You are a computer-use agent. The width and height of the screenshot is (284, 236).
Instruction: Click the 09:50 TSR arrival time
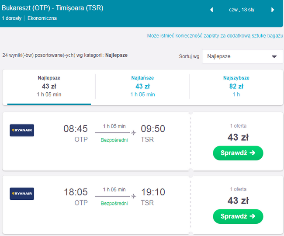152,129
